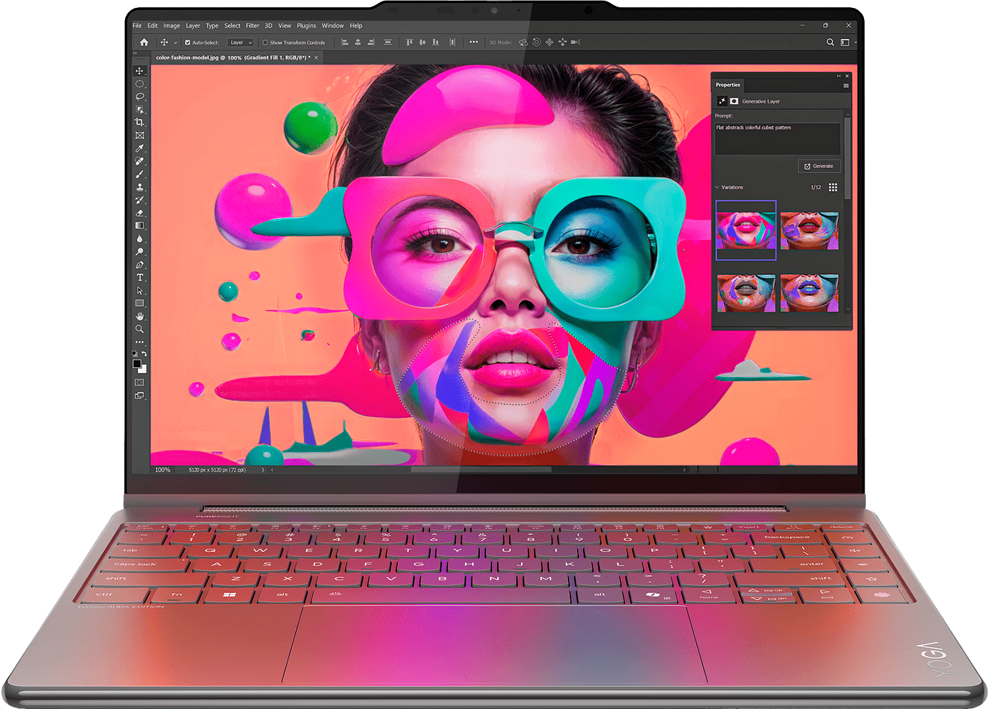988x709 pixels.
Task: Select the Crop tool
Action: 140,123
